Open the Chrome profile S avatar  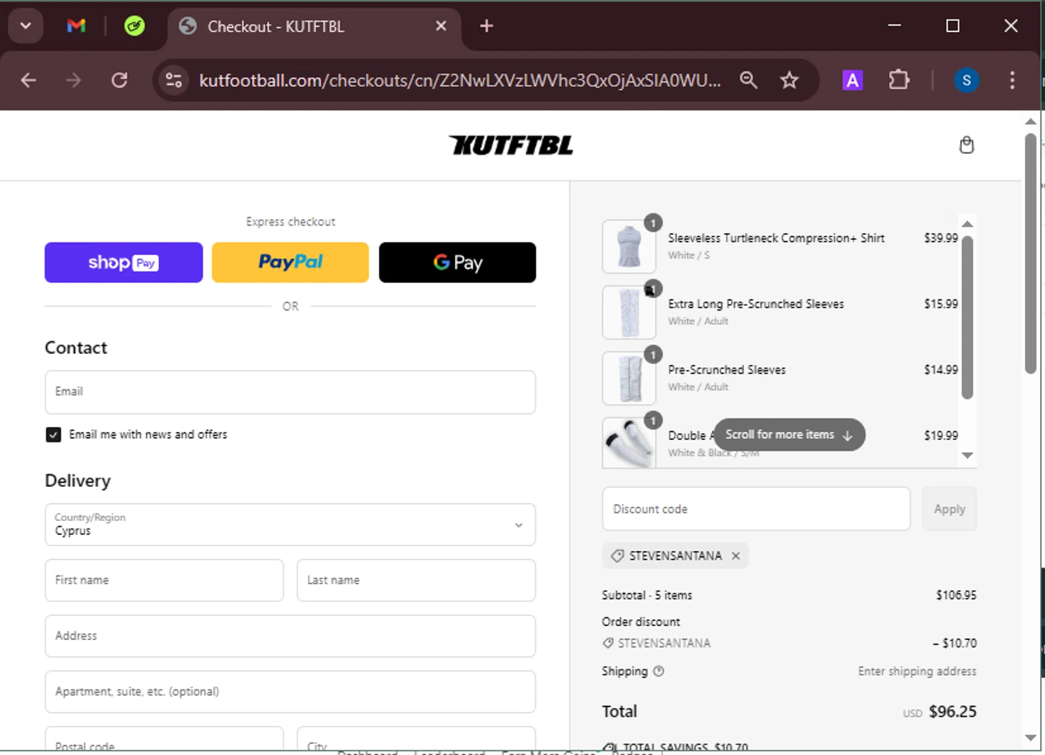click(966, 81)
